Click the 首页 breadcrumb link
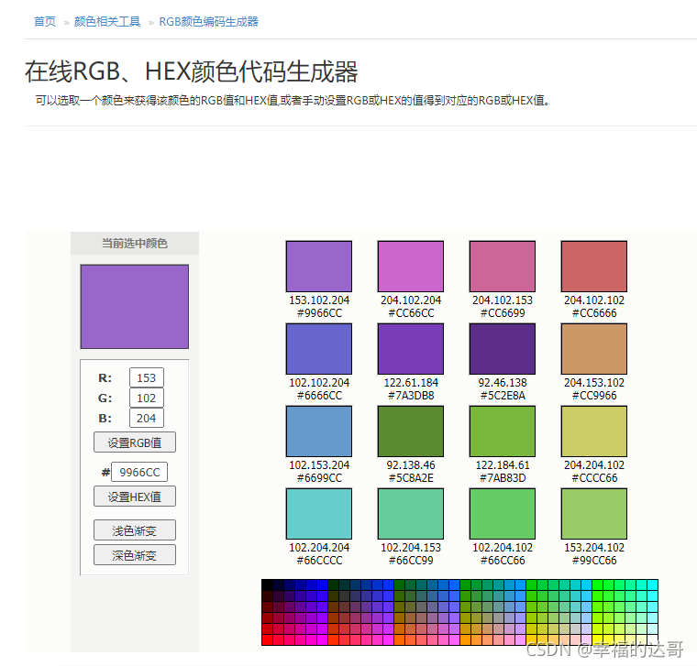The image size is (697, 666). click(45, 21)
